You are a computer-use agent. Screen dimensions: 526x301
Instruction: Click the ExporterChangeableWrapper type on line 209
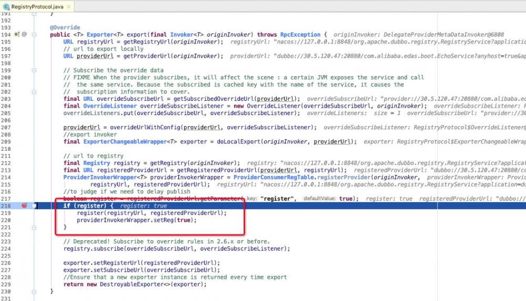click(x=125, y=142)
